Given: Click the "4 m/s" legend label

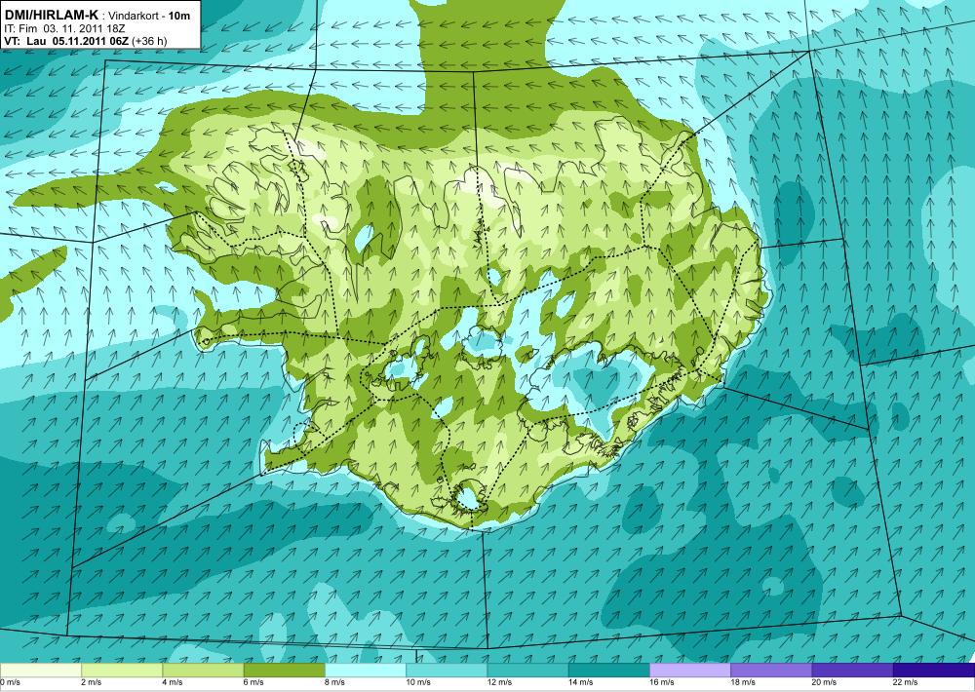Looking at the screenshot, I should (x=173, y=682).
